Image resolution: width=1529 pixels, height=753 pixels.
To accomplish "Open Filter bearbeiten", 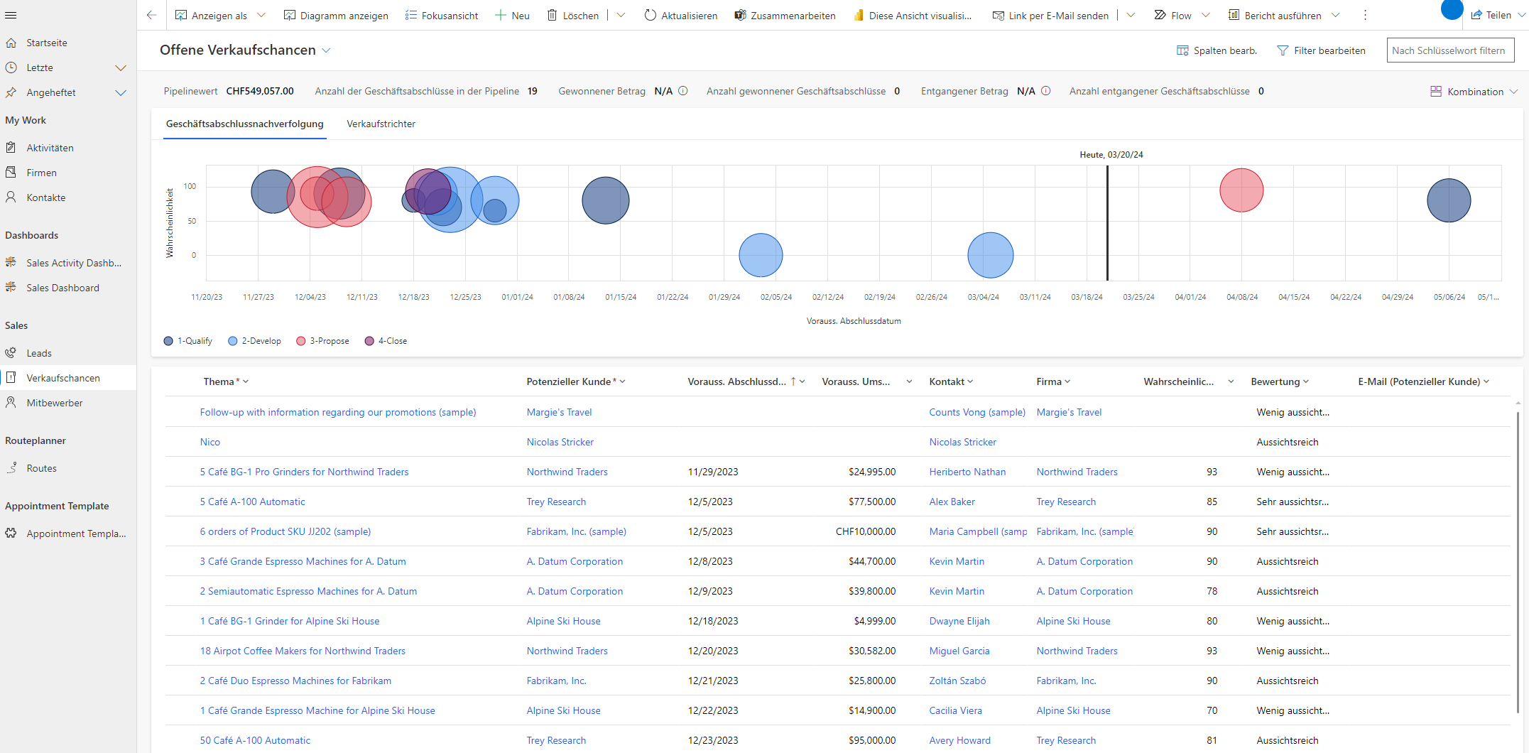I will (1321, 50).
